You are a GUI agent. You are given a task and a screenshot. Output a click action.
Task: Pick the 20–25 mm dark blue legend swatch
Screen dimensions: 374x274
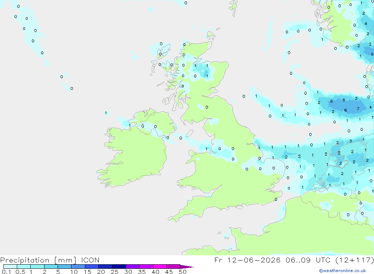point(105,267)
